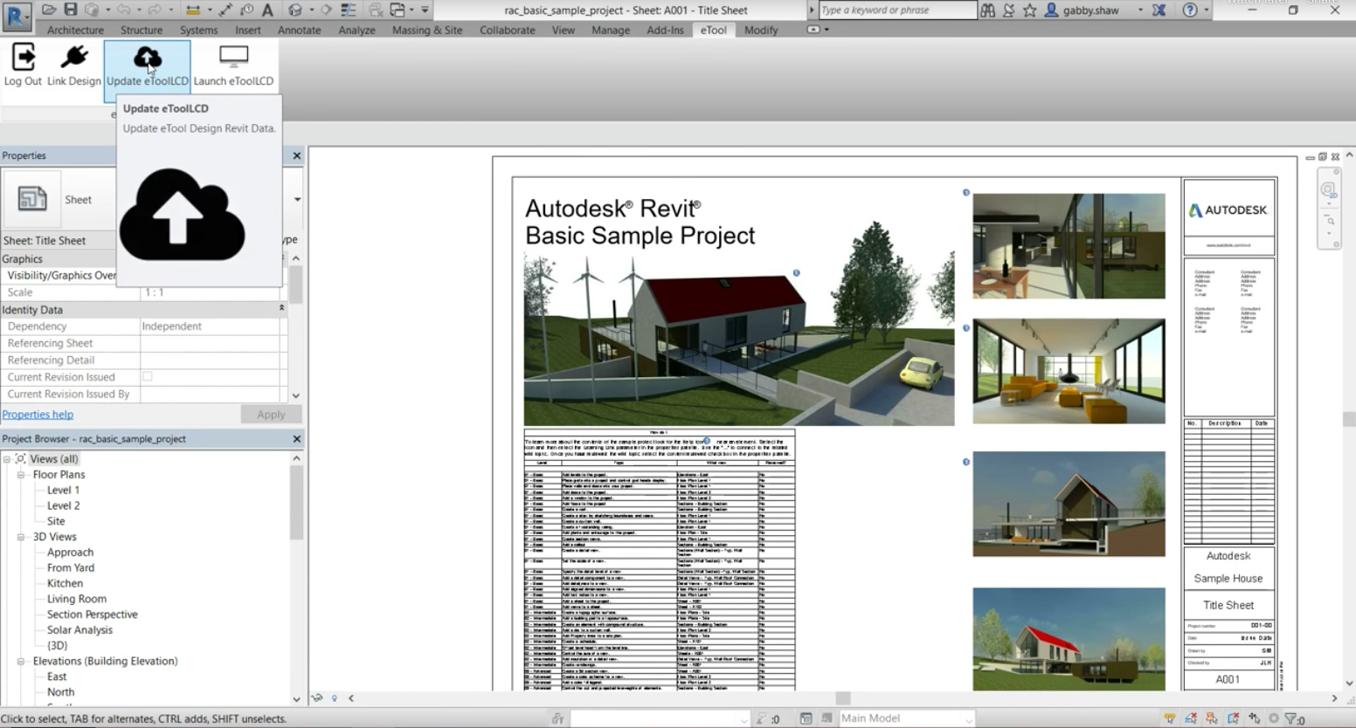Open the Kitchen 3D view in Project Browser
This screenshot has height=728, width=1356.
[66, 583]
